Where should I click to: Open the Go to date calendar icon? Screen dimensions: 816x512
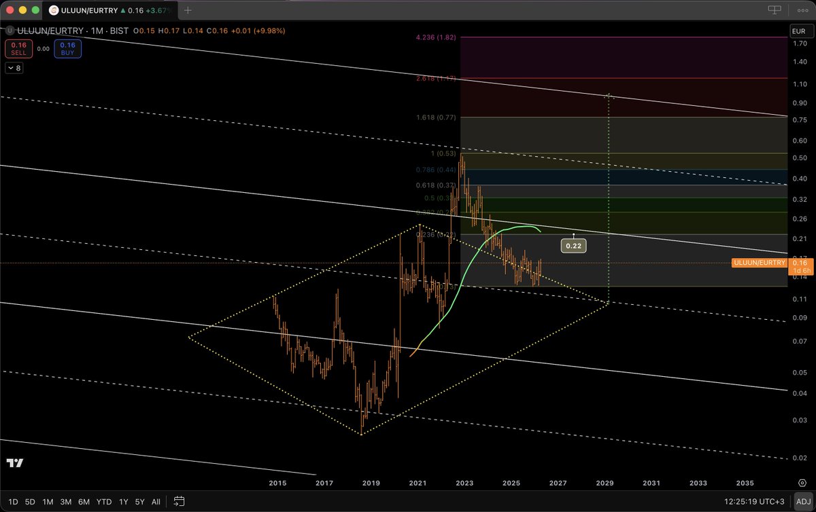point(179,502)
